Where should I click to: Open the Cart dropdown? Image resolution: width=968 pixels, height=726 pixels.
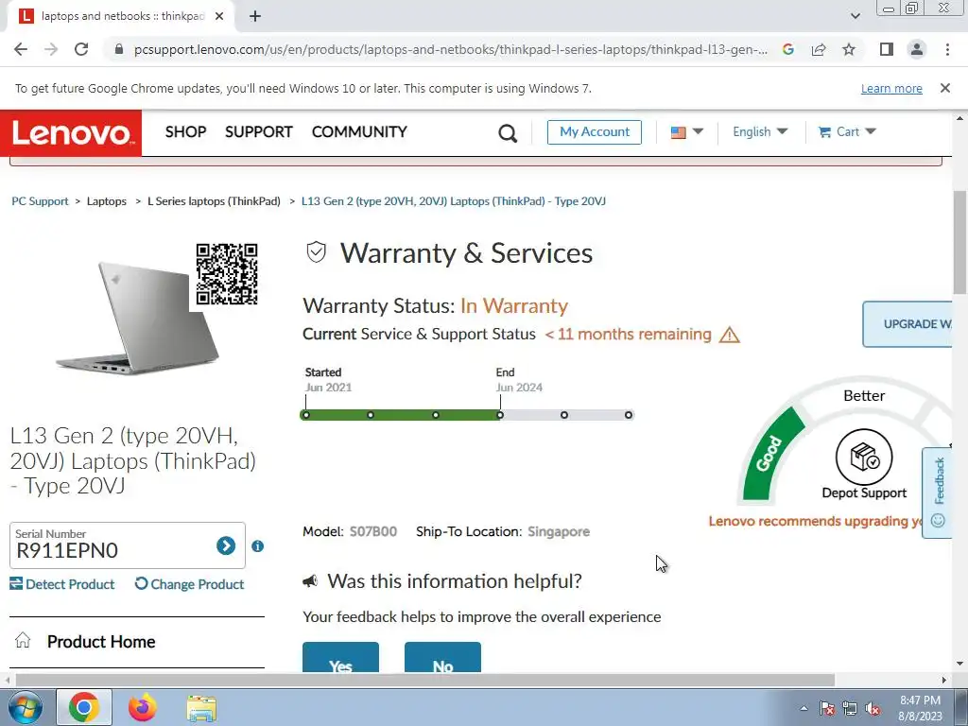847,131
